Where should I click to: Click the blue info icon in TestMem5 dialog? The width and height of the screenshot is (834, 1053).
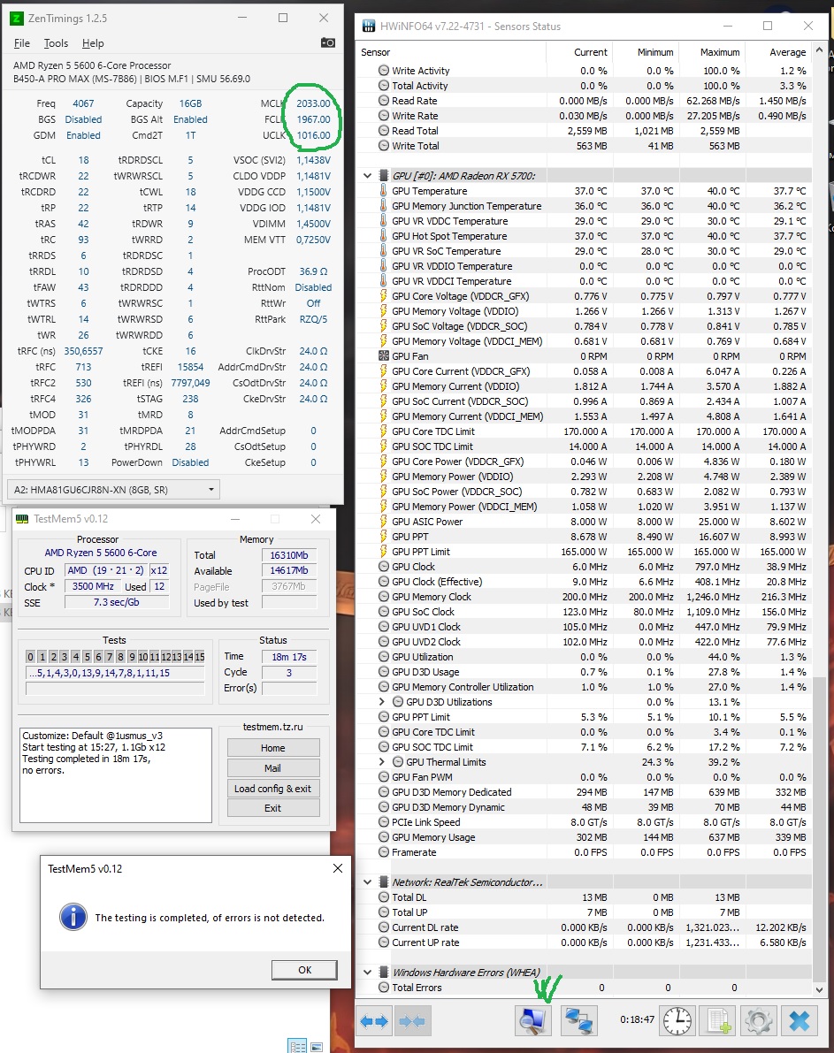[73, 917]
